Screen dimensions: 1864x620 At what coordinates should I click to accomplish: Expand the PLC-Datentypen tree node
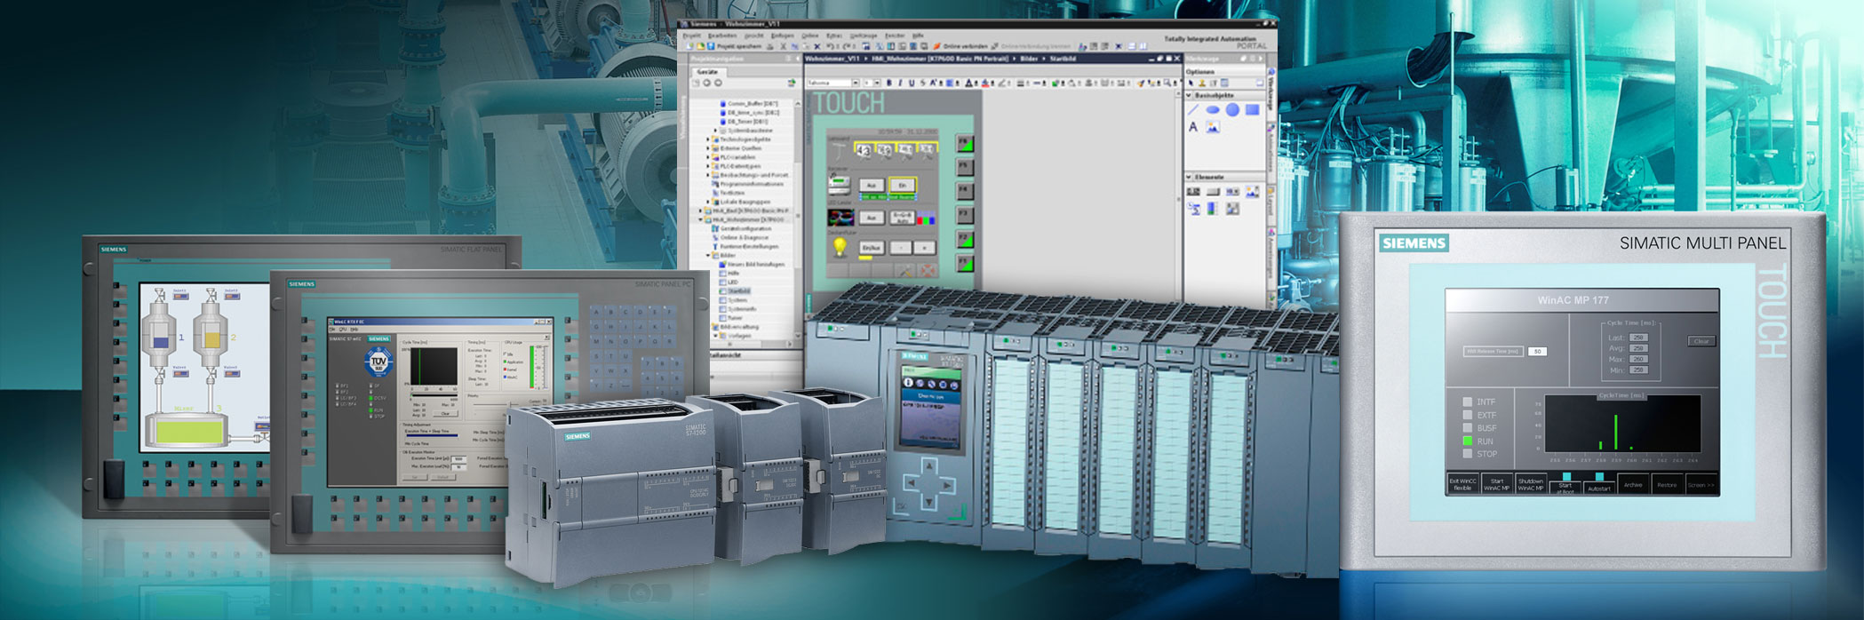click(708, 166)
